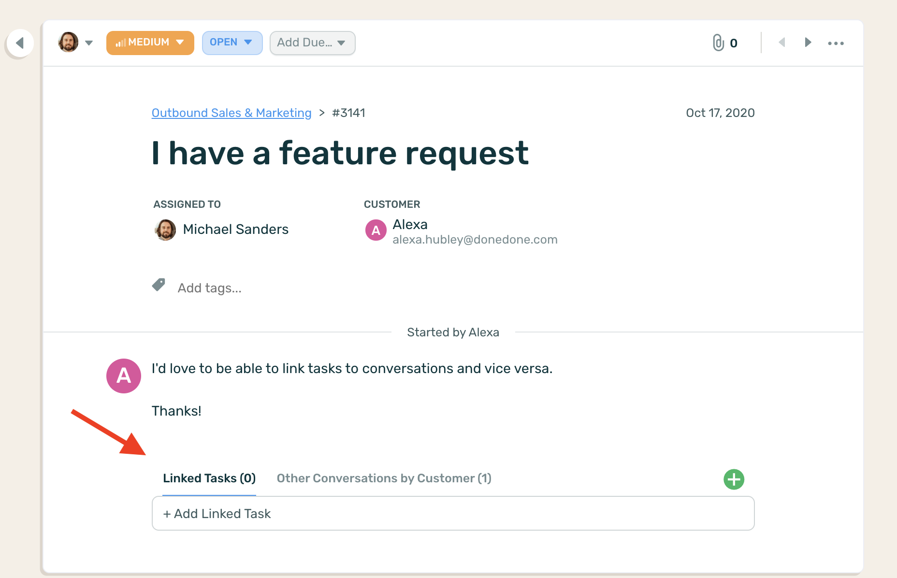Click Alexa's avatar beside the message
The image size is (897, 578).
pos(124,376)
